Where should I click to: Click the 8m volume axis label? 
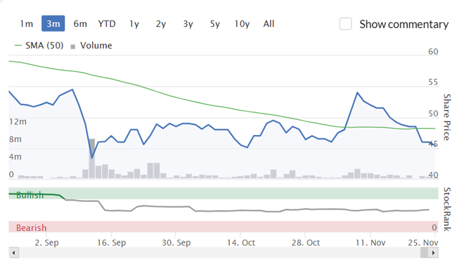[x=15, y=139]
